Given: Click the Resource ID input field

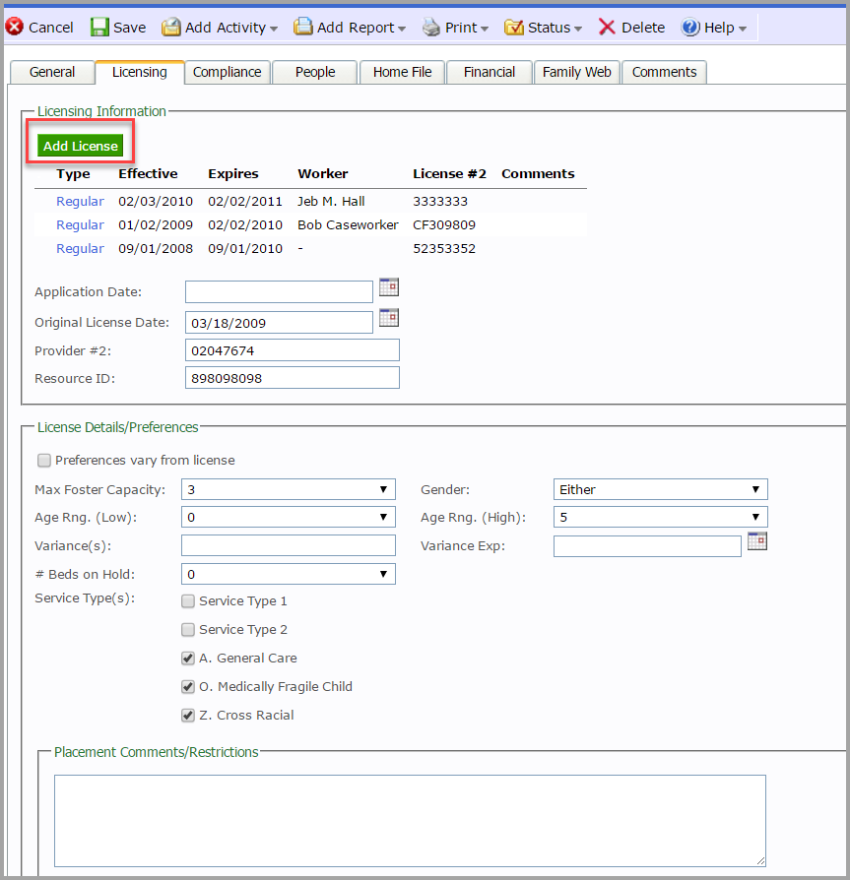Looking at the screenshot, I should [x=293, y=378].
